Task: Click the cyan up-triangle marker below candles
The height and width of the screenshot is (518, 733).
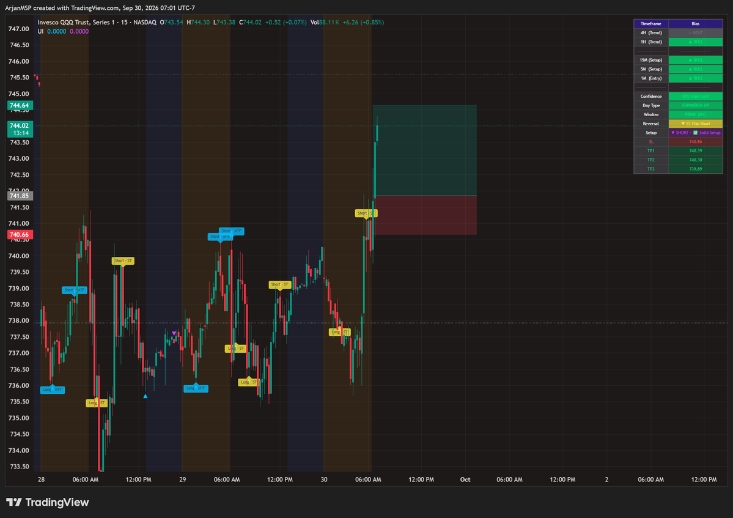Action: [145, 396]
